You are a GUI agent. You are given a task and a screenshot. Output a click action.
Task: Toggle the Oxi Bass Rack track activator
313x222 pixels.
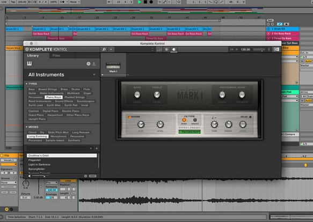coord(268,34)
